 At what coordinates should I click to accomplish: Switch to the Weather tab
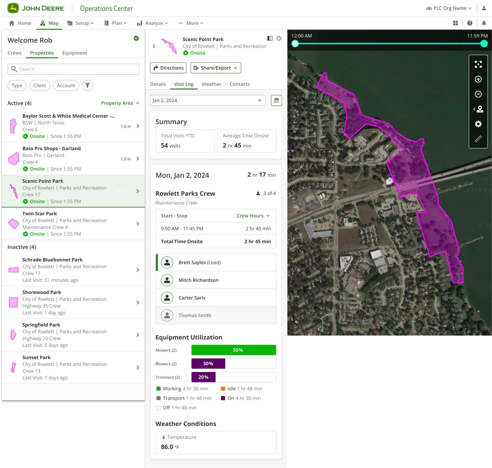[211, 84]
